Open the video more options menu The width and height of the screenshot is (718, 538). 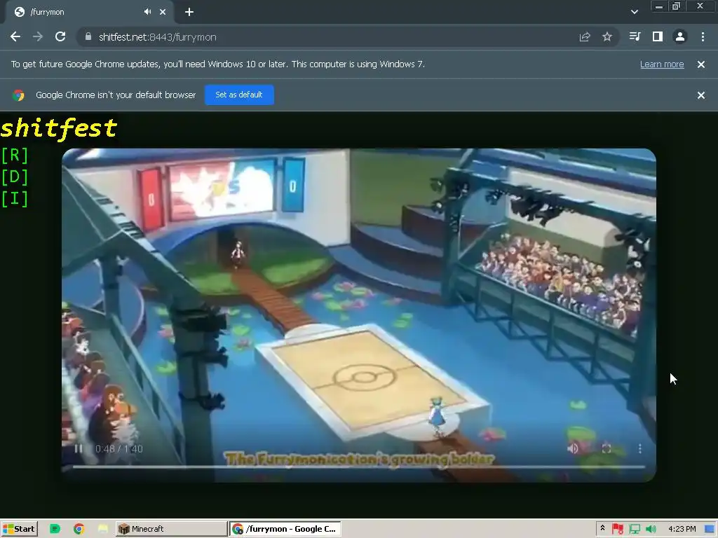639,449
